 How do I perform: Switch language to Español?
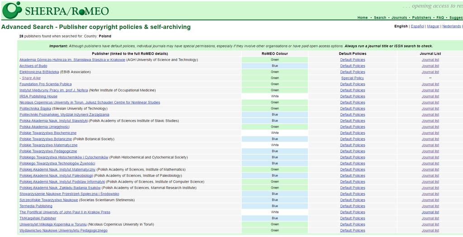pos(417,26)
